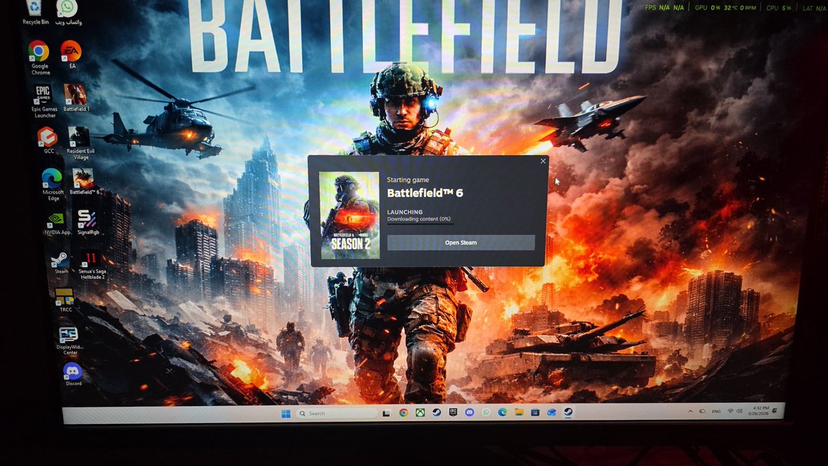Viewport: 828px width, 466px height.
Task: Click the Battlefield™ 6 title in dialog
Action: (425, 193)
